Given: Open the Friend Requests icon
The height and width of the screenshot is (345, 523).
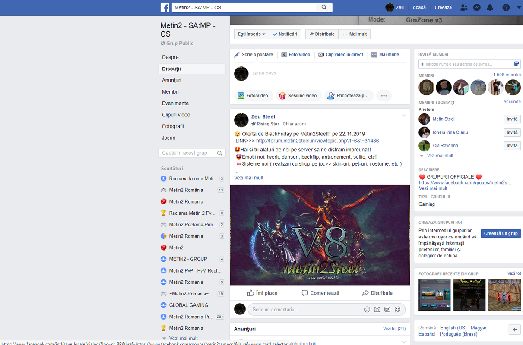Looking at the screenshot, I should [464, 8].
